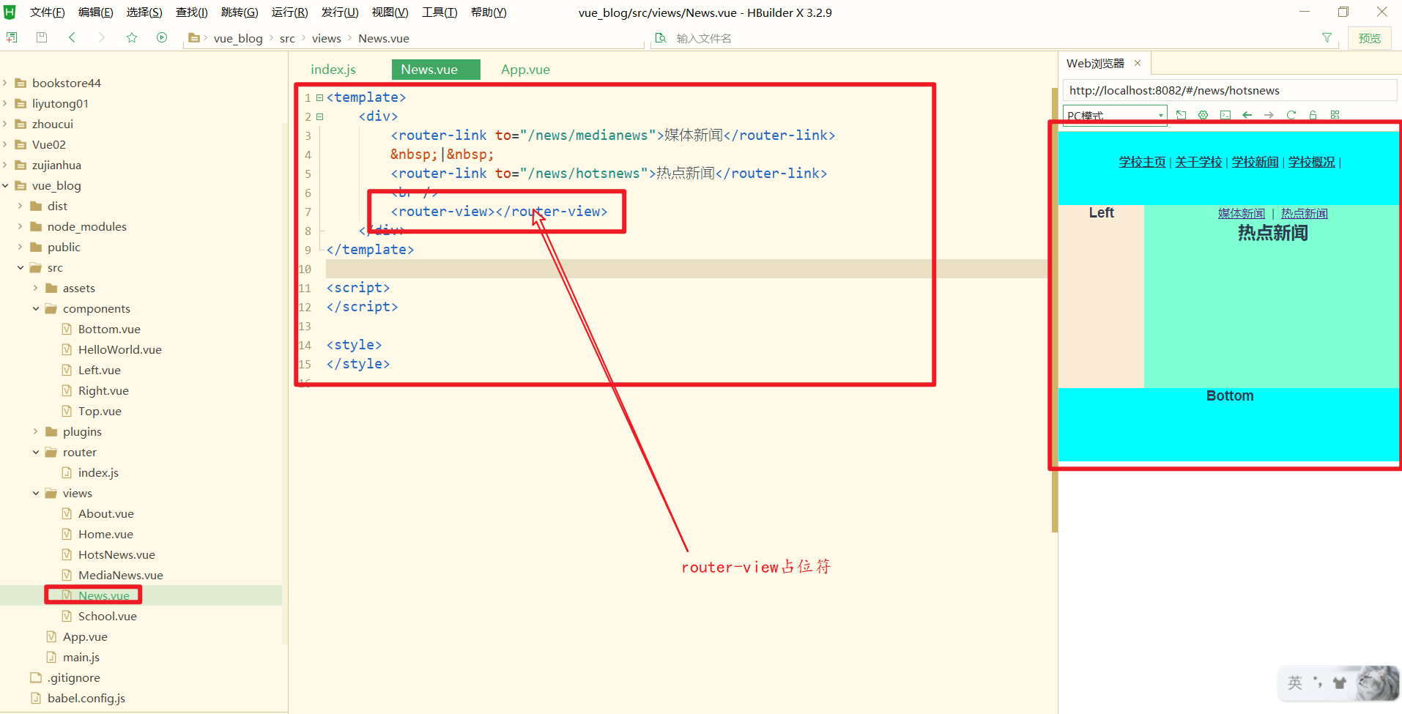Click the 媒体新闻 link in the preview
1402x714 pixels.
(1241, 213)
